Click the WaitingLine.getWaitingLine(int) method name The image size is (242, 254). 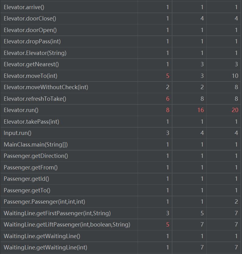point(47,248)
